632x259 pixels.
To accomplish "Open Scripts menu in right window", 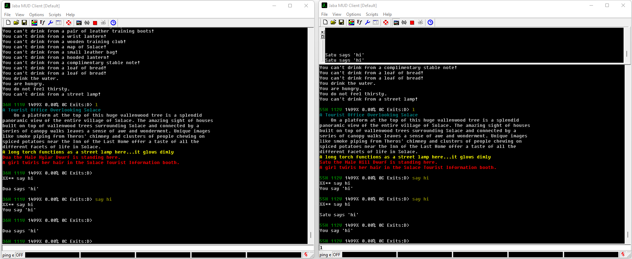I will pyautogui.click(x=372, y=14).
